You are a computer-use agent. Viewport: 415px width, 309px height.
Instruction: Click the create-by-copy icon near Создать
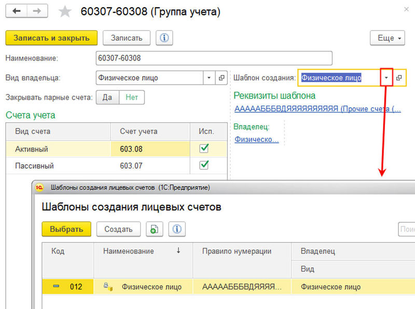pyautogui.click(x=154, y=229)
